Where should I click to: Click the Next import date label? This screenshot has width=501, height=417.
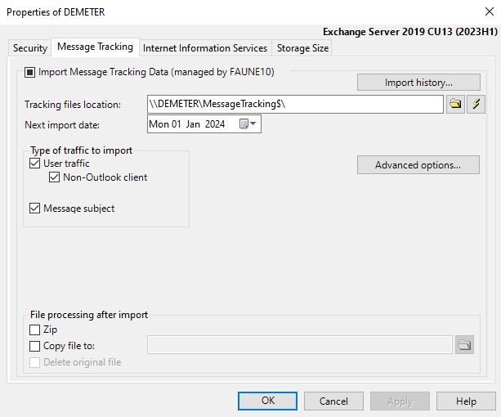(x=62, y=125)
